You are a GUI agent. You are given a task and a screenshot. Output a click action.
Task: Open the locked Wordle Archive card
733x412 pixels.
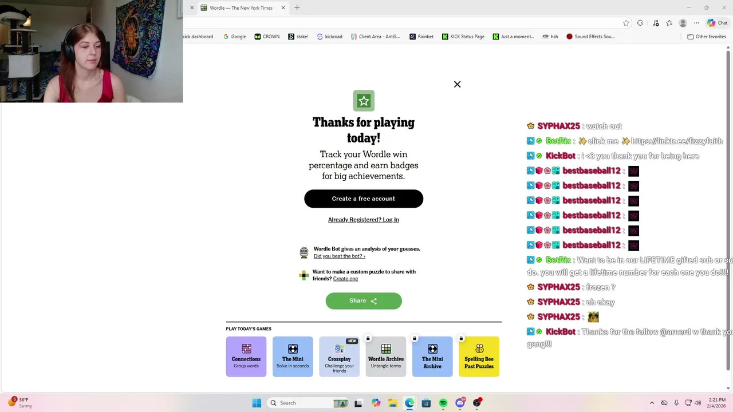(386, 356)
